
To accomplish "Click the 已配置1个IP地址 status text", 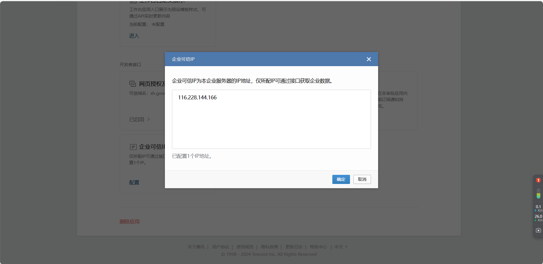I will click(193, 156).
